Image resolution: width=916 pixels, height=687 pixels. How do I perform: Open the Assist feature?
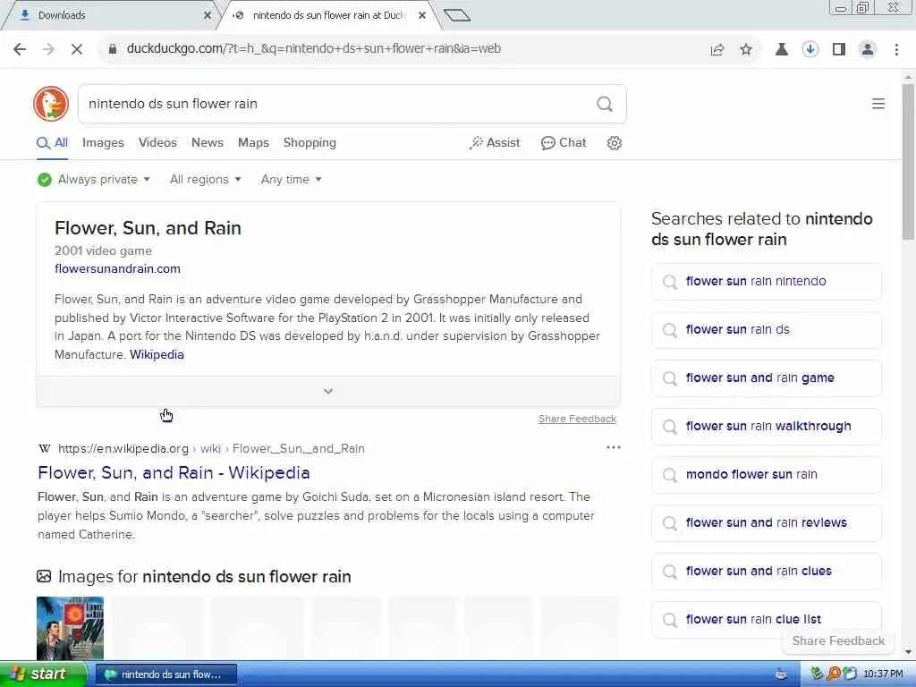[x=494, y=143]
